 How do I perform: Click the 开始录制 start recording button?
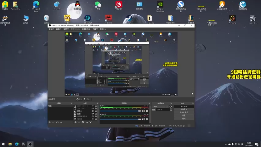pos(184,109)
